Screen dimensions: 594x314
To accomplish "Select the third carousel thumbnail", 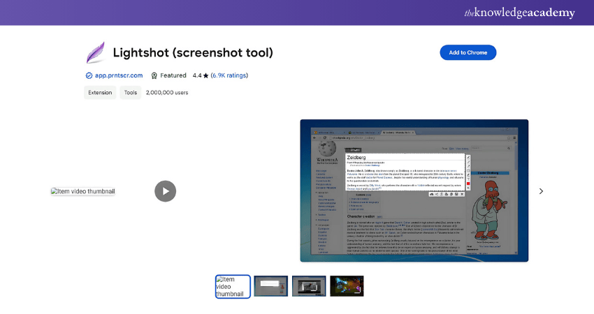I will (308, 286).
